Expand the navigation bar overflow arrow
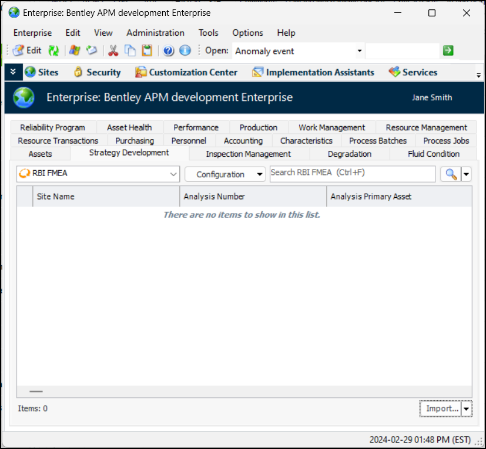The width and height of the screenshot is (486, 449). pos(478,75)
